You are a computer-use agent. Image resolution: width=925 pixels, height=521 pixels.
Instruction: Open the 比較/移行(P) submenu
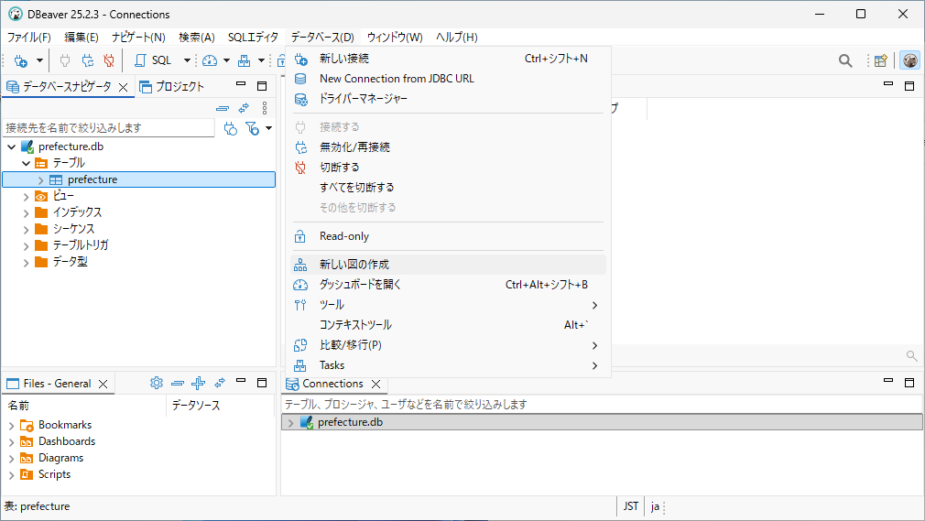point(449,345)
